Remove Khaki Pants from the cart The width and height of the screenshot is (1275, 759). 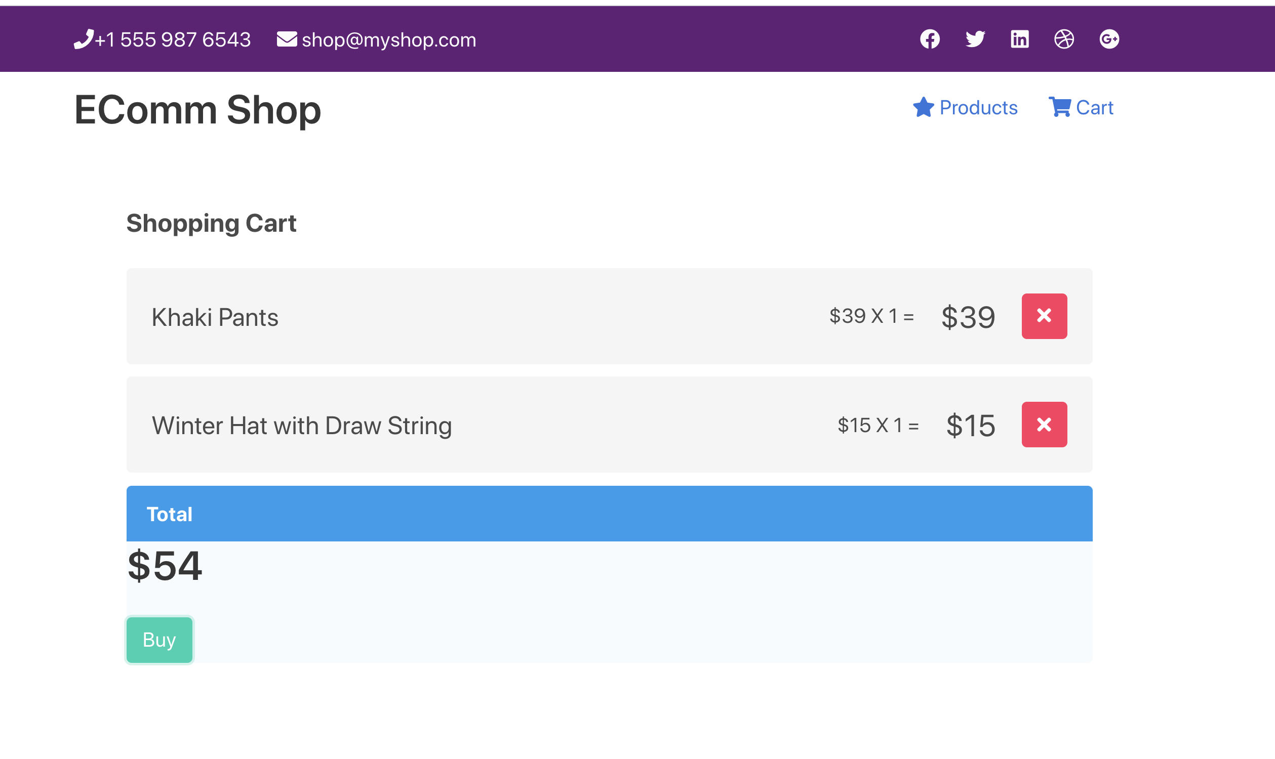coord(1044,316)
